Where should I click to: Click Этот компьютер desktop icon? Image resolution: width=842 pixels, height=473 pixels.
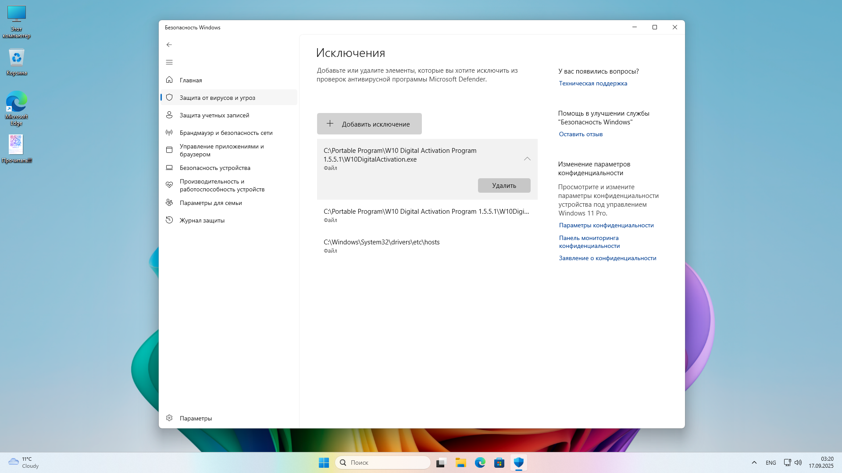[17, 22]
